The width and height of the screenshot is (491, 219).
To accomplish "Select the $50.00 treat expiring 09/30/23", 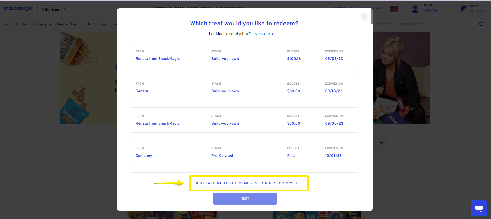I will 244,120.
